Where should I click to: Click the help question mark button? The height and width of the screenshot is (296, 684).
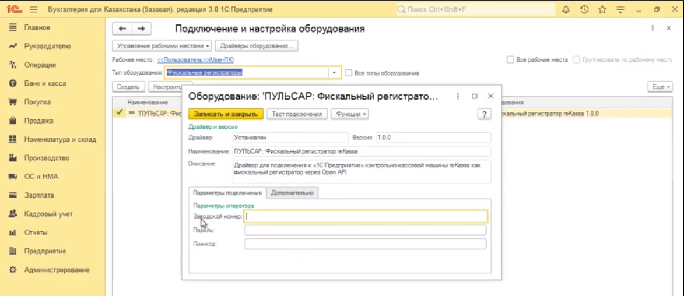coord(484,114)
